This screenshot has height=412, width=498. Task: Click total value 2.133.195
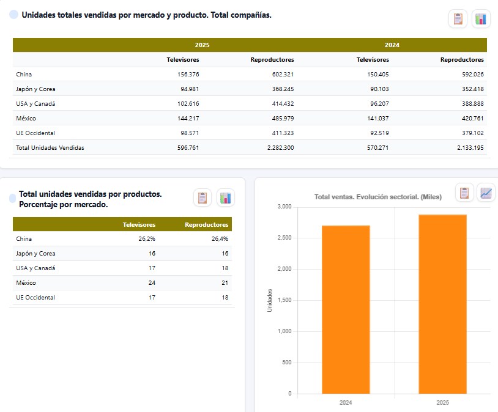pyautogui.click(x=470, y=147)
